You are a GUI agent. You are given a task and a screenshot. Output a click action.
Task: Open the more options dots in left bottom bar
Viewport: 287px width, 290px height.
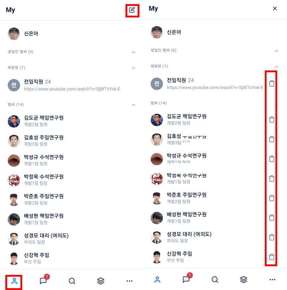(130, 281)
